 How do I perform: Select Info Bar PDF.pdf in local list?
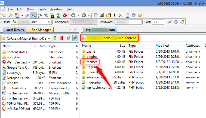point(19,109)
